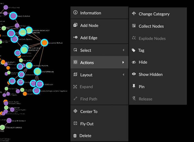This screenshot has height=142, width=194.
Task: Click the Pin pushpin icon
Action: (x=134, y=86)
